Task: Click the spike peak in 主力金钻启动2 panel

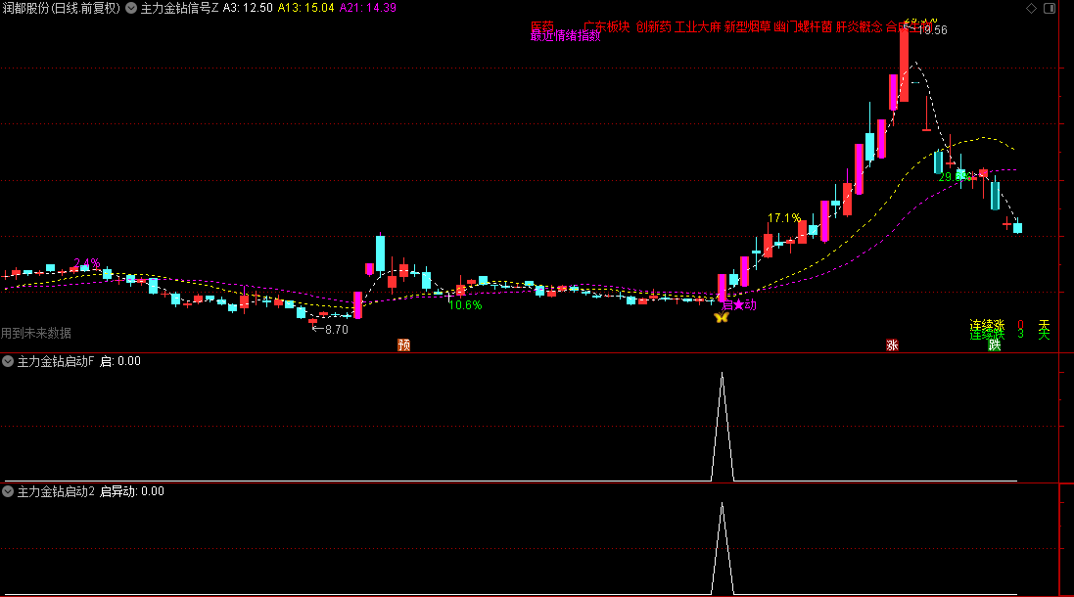Action: 722,505
